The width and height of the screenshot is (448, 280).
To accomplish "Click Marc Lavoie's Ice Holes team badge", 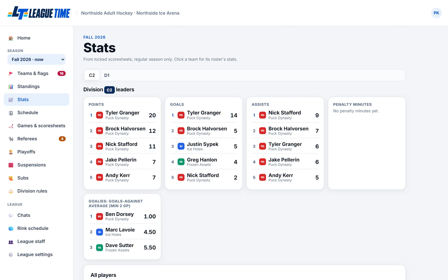I will click(99, 232).
